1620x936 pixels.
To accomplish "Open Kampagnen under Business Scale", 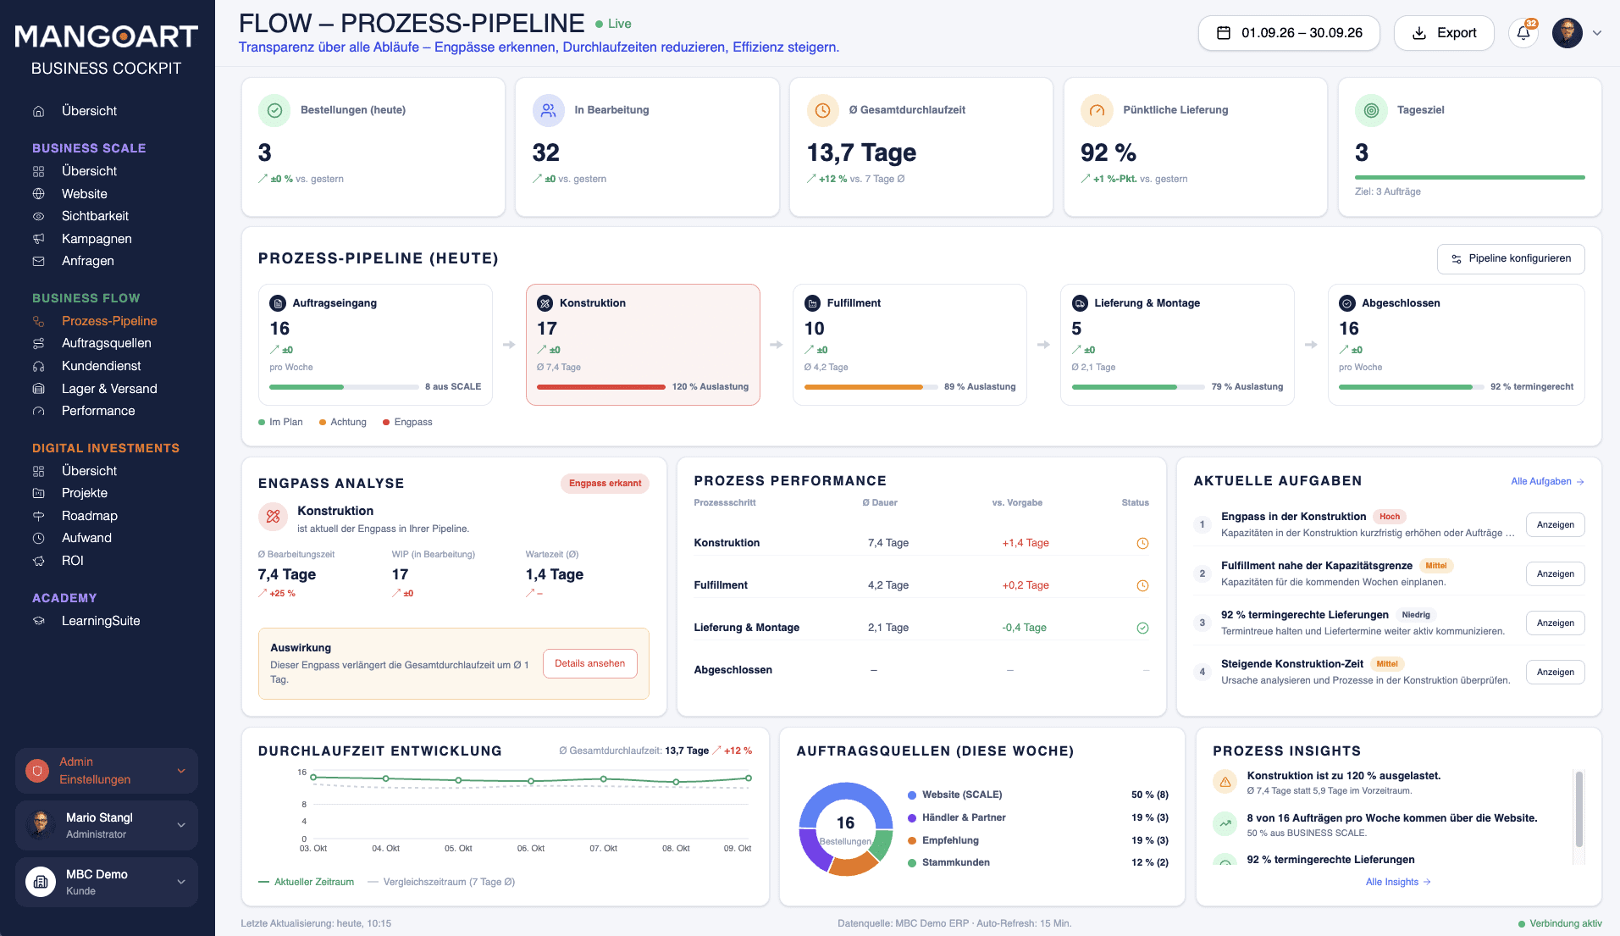I will (97, 239).
